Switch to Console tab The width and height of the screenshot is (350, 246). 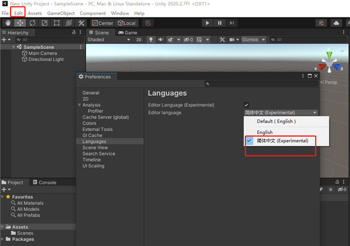[x=45, y=182]
